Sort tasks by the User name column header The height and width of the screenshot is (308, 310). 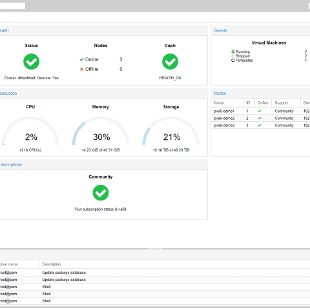19,264
